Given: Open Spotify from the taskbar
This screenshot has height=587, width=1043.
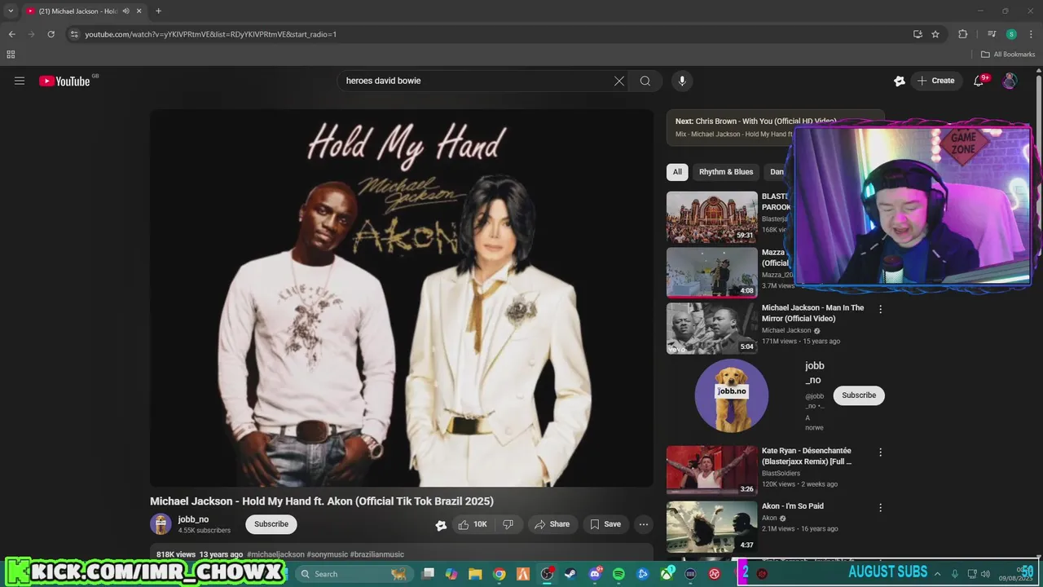Looking at the screenshot, I should point(618,574).
